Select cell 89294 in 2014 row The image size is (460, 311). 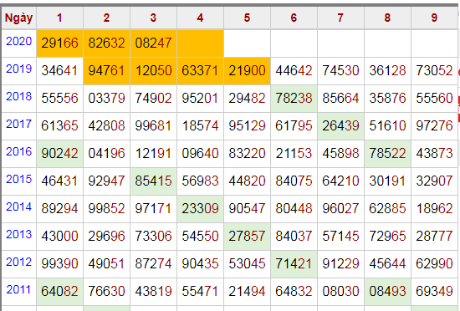coord(59,209)
